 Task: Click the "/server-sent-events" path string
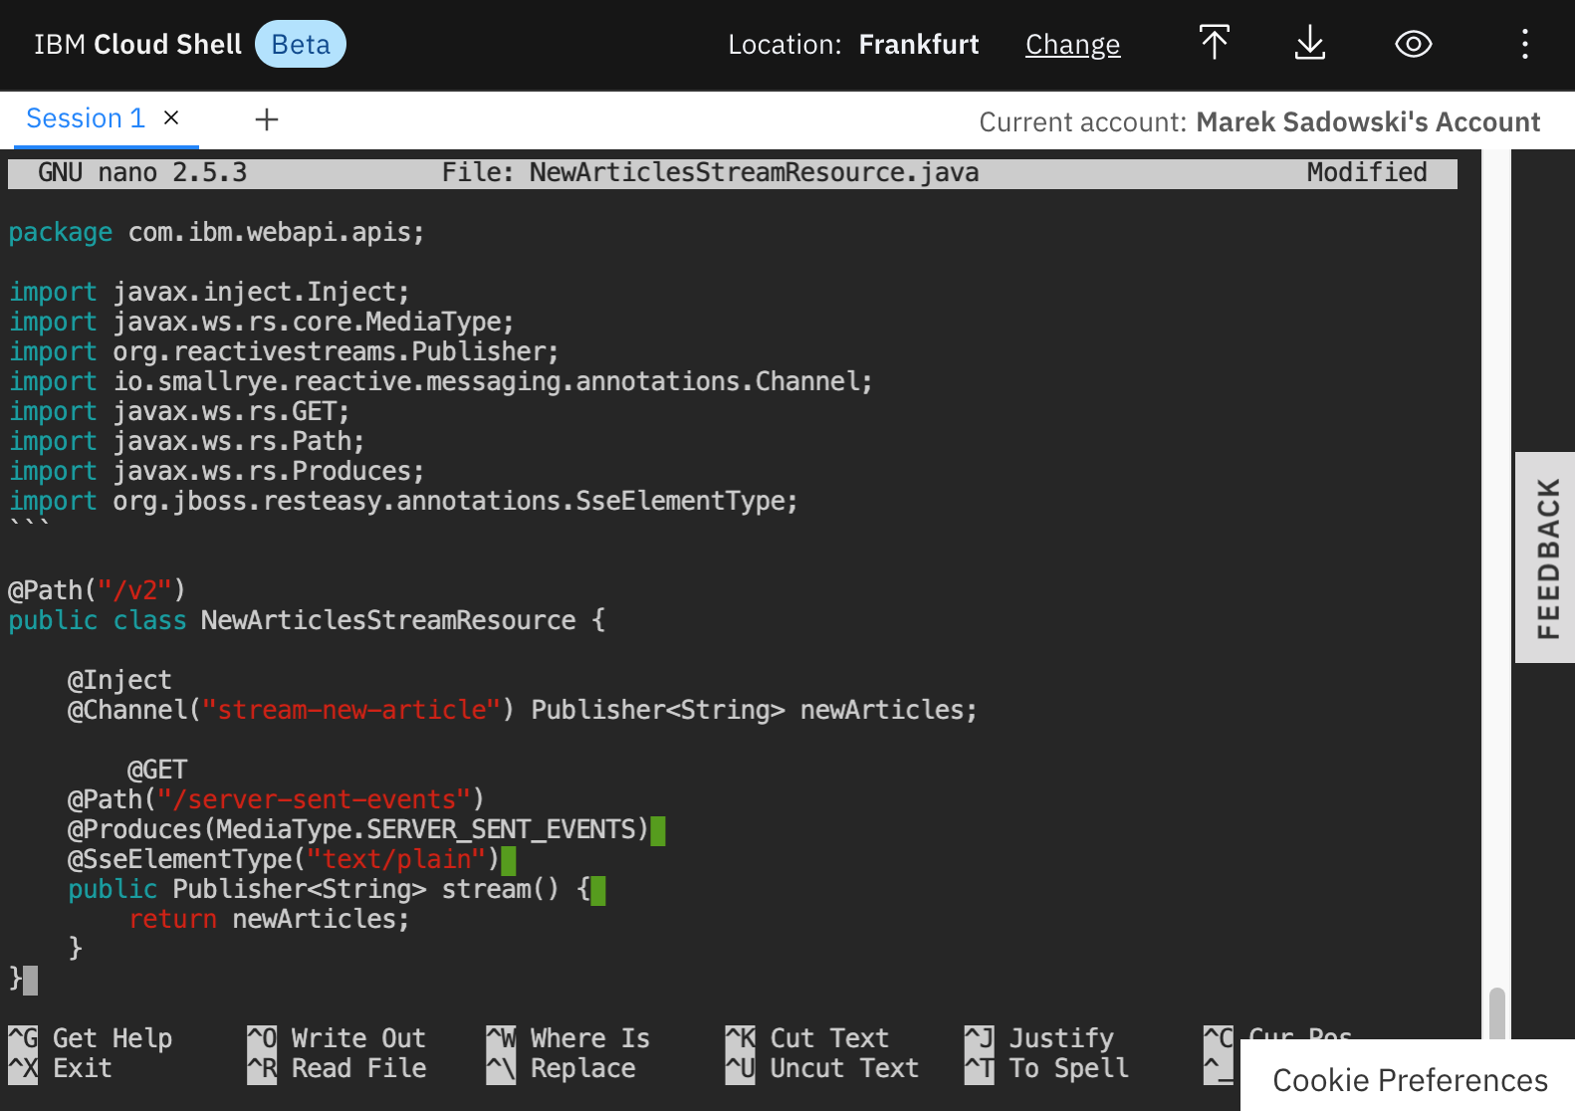click(314, 799)
